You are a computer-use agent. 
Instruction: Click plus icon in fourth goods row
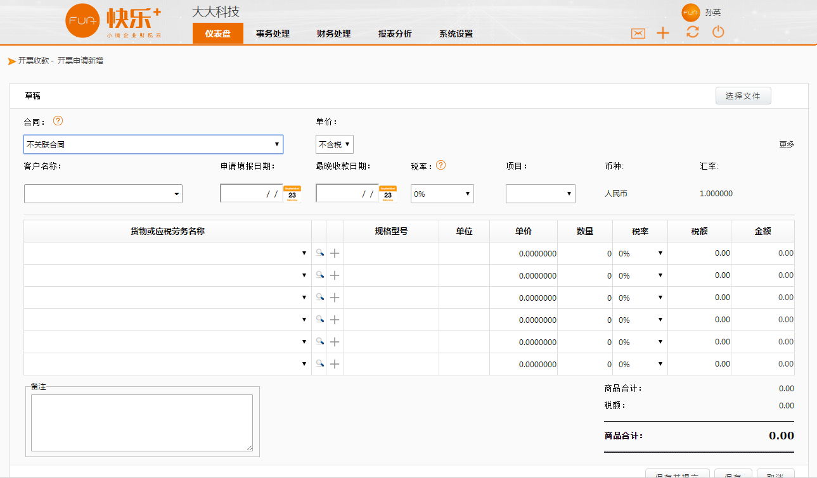(335, 320)
